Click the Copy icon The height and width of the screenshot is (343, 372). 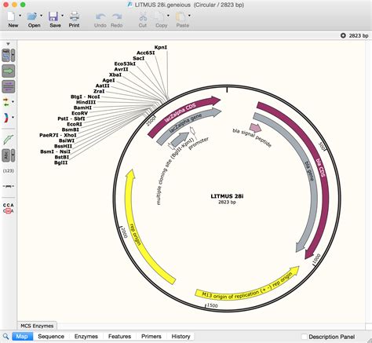159,16
